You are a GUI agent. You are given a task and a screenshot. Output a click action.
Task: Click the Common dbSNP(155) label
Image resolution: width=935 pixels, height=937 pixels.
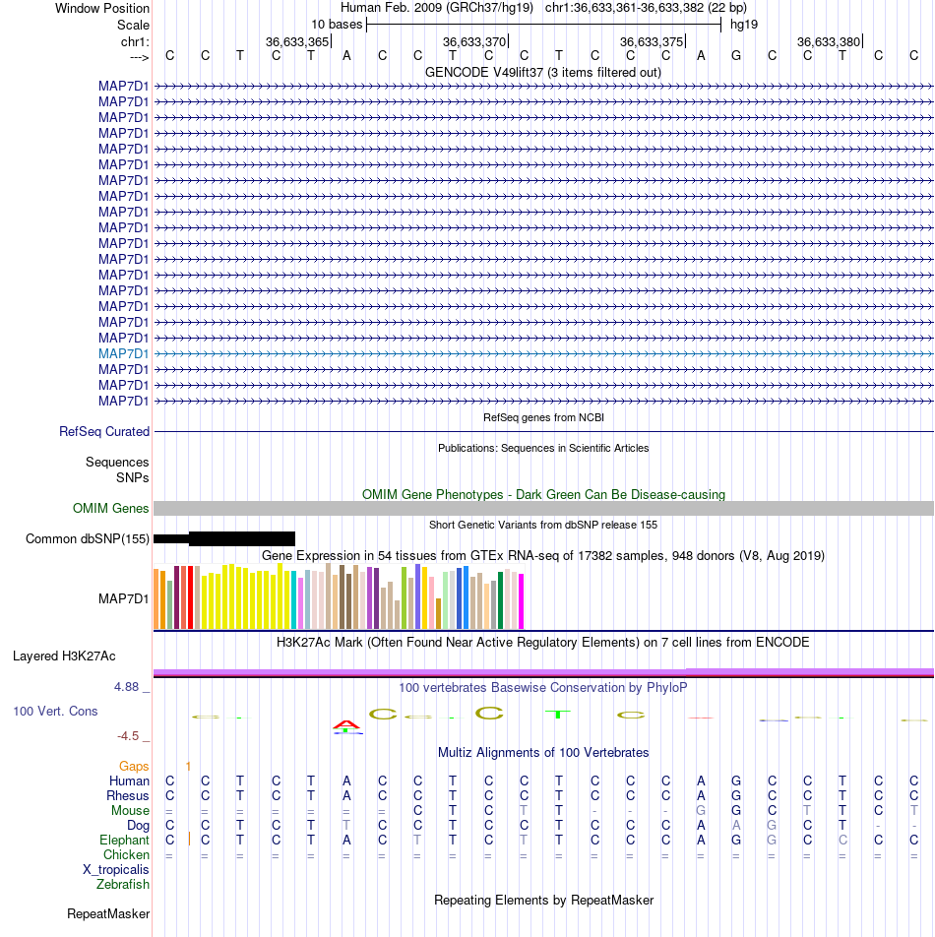click(x=88, y=539)
